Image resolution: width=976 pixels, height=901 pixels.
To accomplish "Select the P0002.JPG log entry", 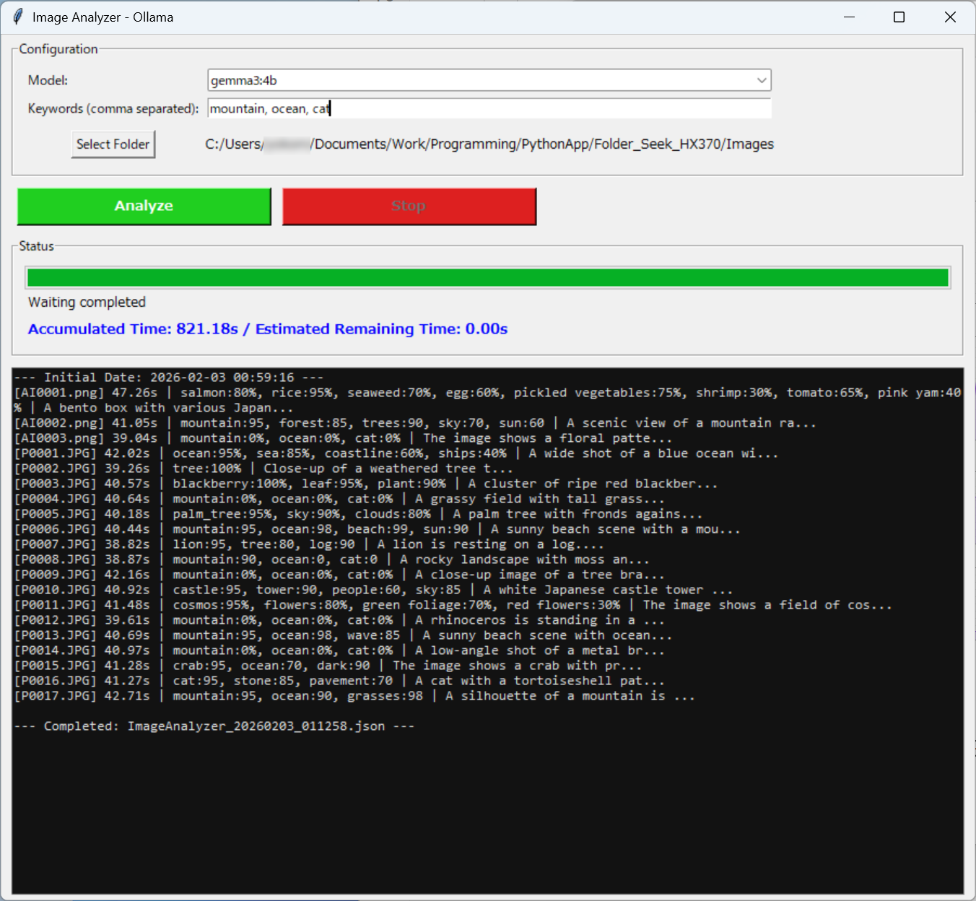I will 263,469.
